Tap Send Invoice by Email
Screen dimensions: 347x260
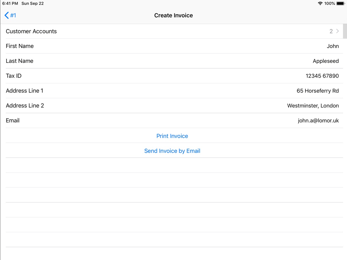pos(172,151)
